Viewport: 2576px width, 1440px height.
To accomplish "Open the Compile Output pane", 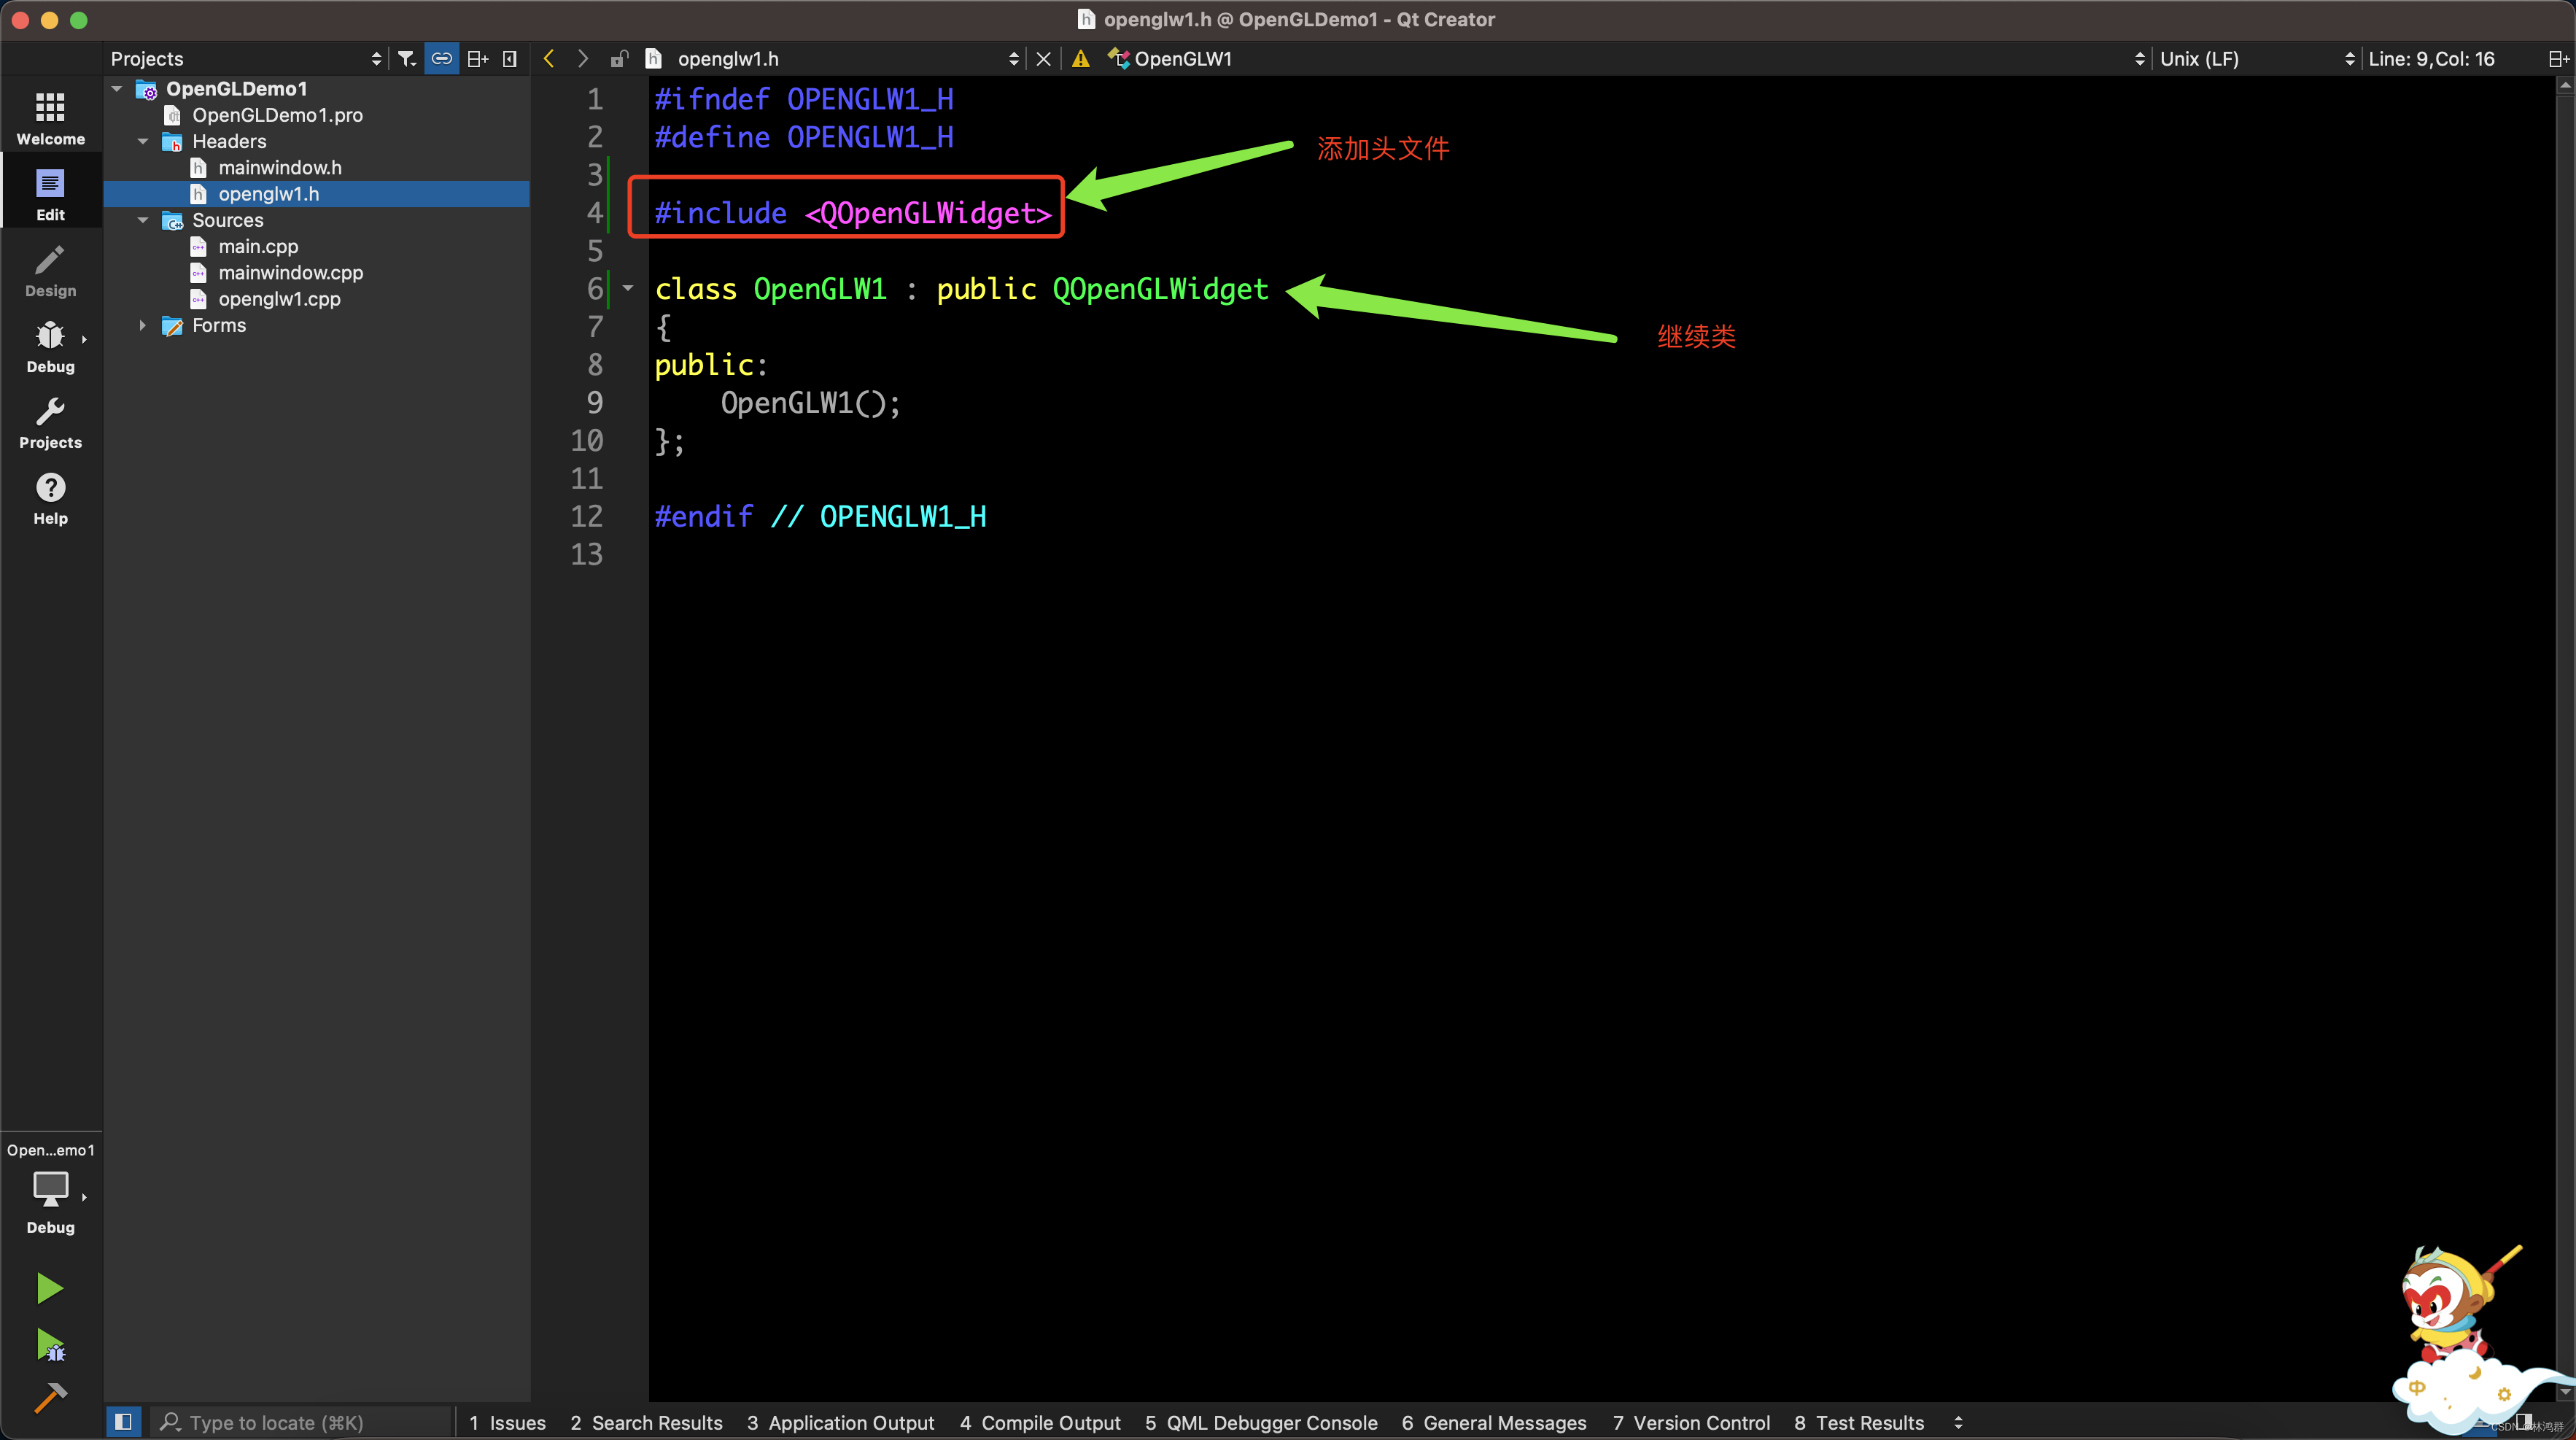I will (1040, 1422).
